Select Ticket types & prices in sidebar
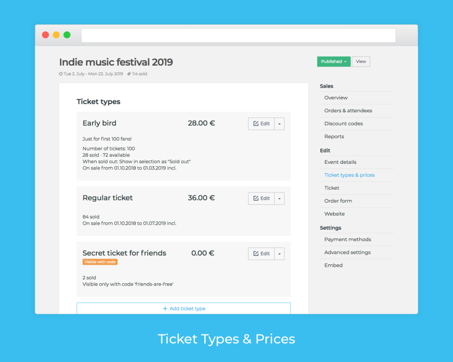Viewport: 453px width, 362px height. pos(349,175)
